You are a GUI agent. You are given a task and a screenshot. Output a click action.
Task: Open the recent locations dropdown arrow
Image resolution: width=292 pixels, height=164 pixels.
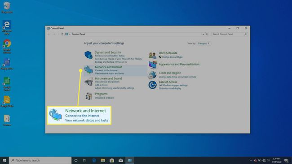pos(58,34)
